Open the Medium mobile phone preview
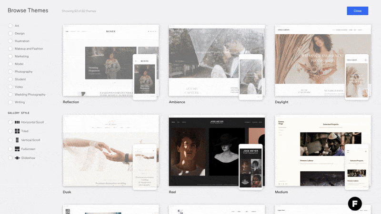Viewport: 381px width, 214px height. coord(357,167)
